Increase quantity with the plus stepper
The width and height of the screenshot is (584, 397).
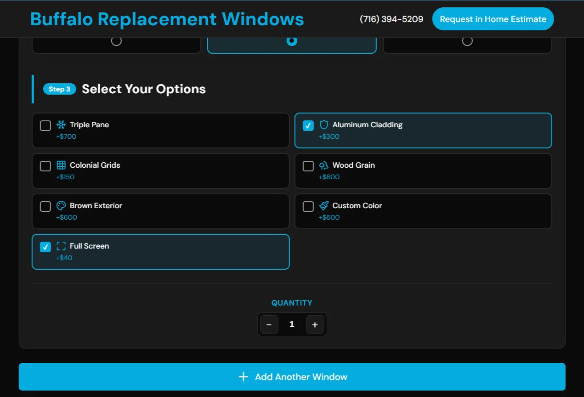(315, 324)
